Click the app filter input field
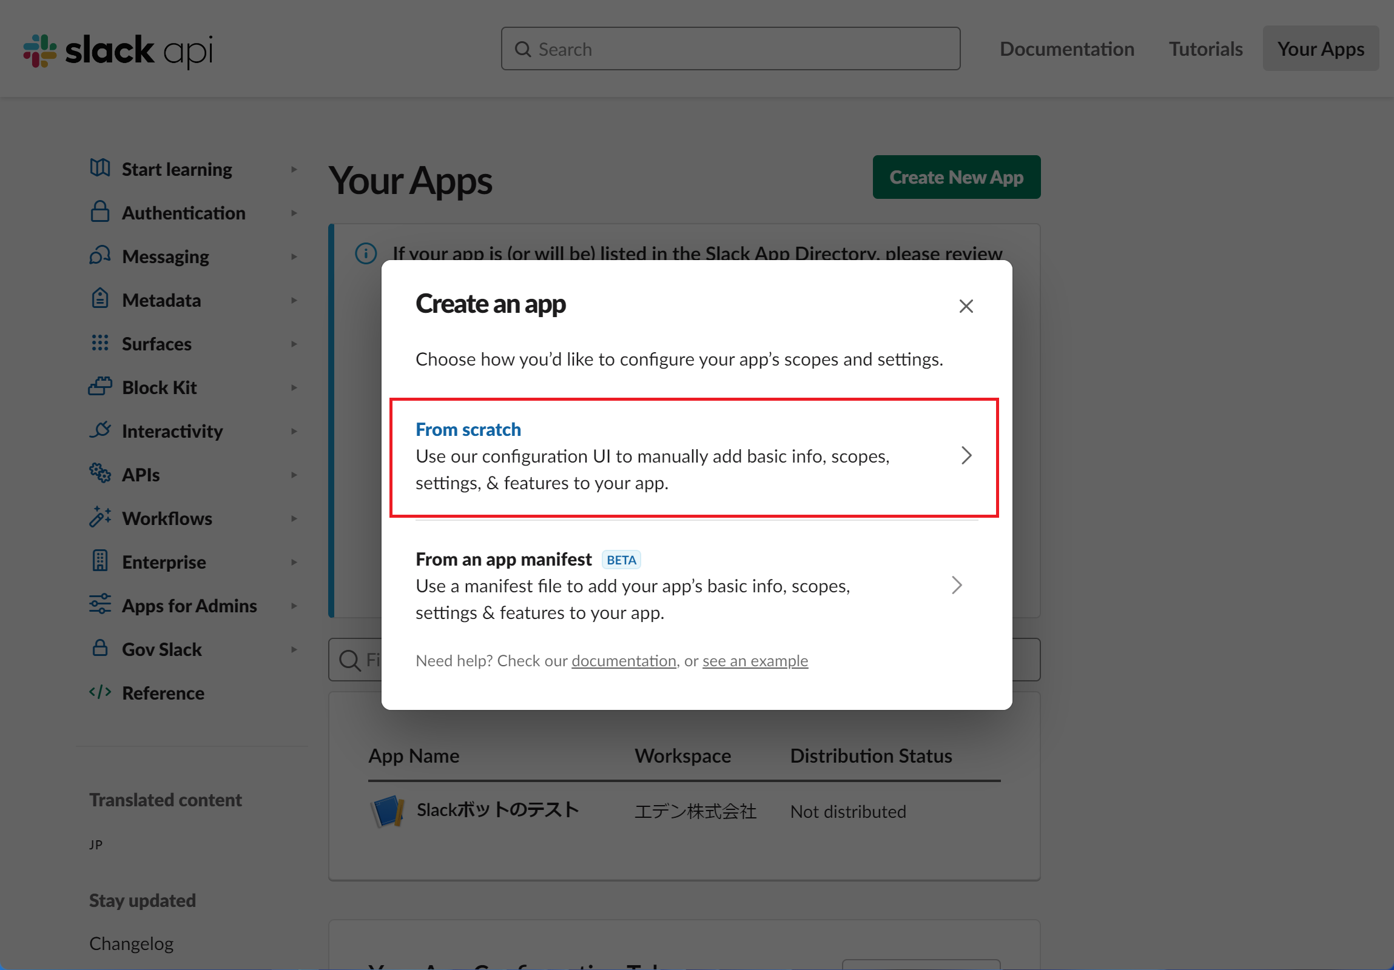Viewport: 1394px width, 970px height. [x=684, y=660]
